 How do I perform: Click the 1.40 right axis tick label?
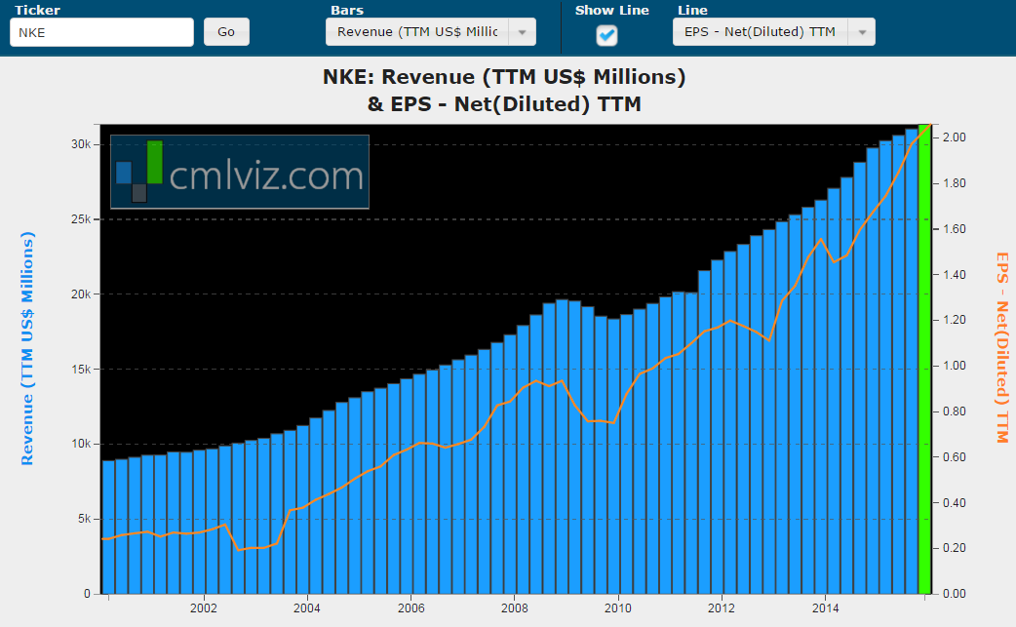954,275
